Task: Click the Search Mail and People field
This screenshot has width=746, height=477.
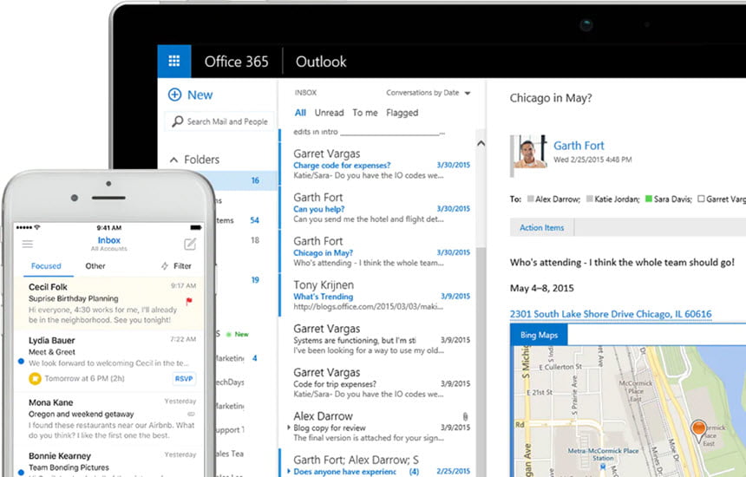Action: tap(219, 121)
